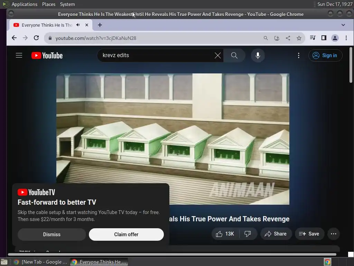Viewport: 354px width, 266px height.
Task: Open the media control icon in Chrome toolbar
Action: point(313,38)
